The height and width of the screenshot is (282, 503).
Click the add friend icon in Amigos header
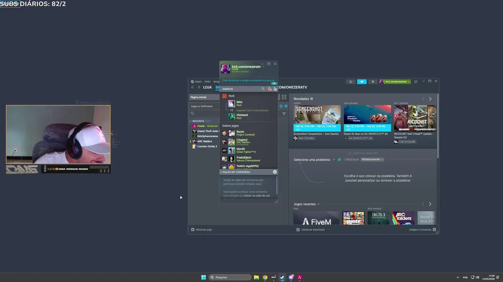[x=275, y=89]
